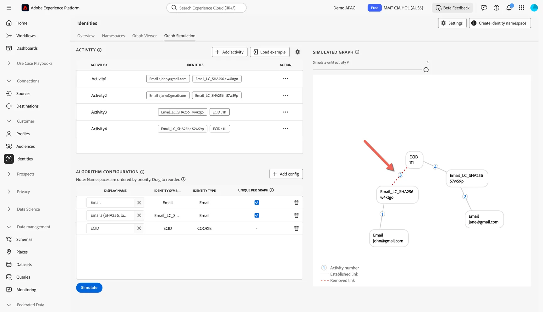Switch to the Graph Viewer tab
The image size is (543, 312).
tap(145, 36)
